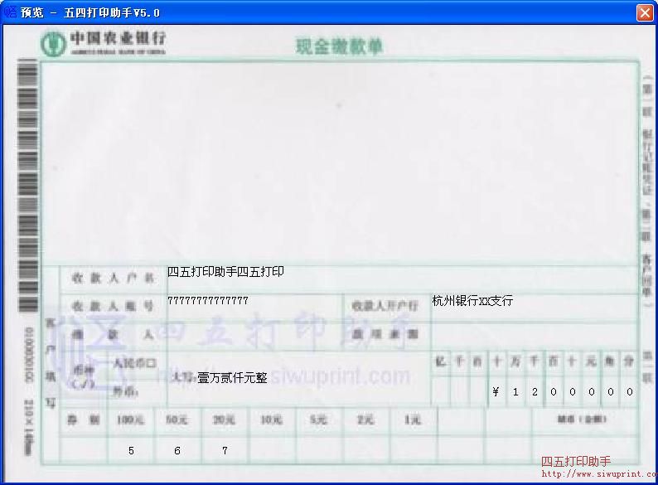Click count 7 under 20元 column
The height and width of the screenshot is (485, 658).
click(225, 450)
